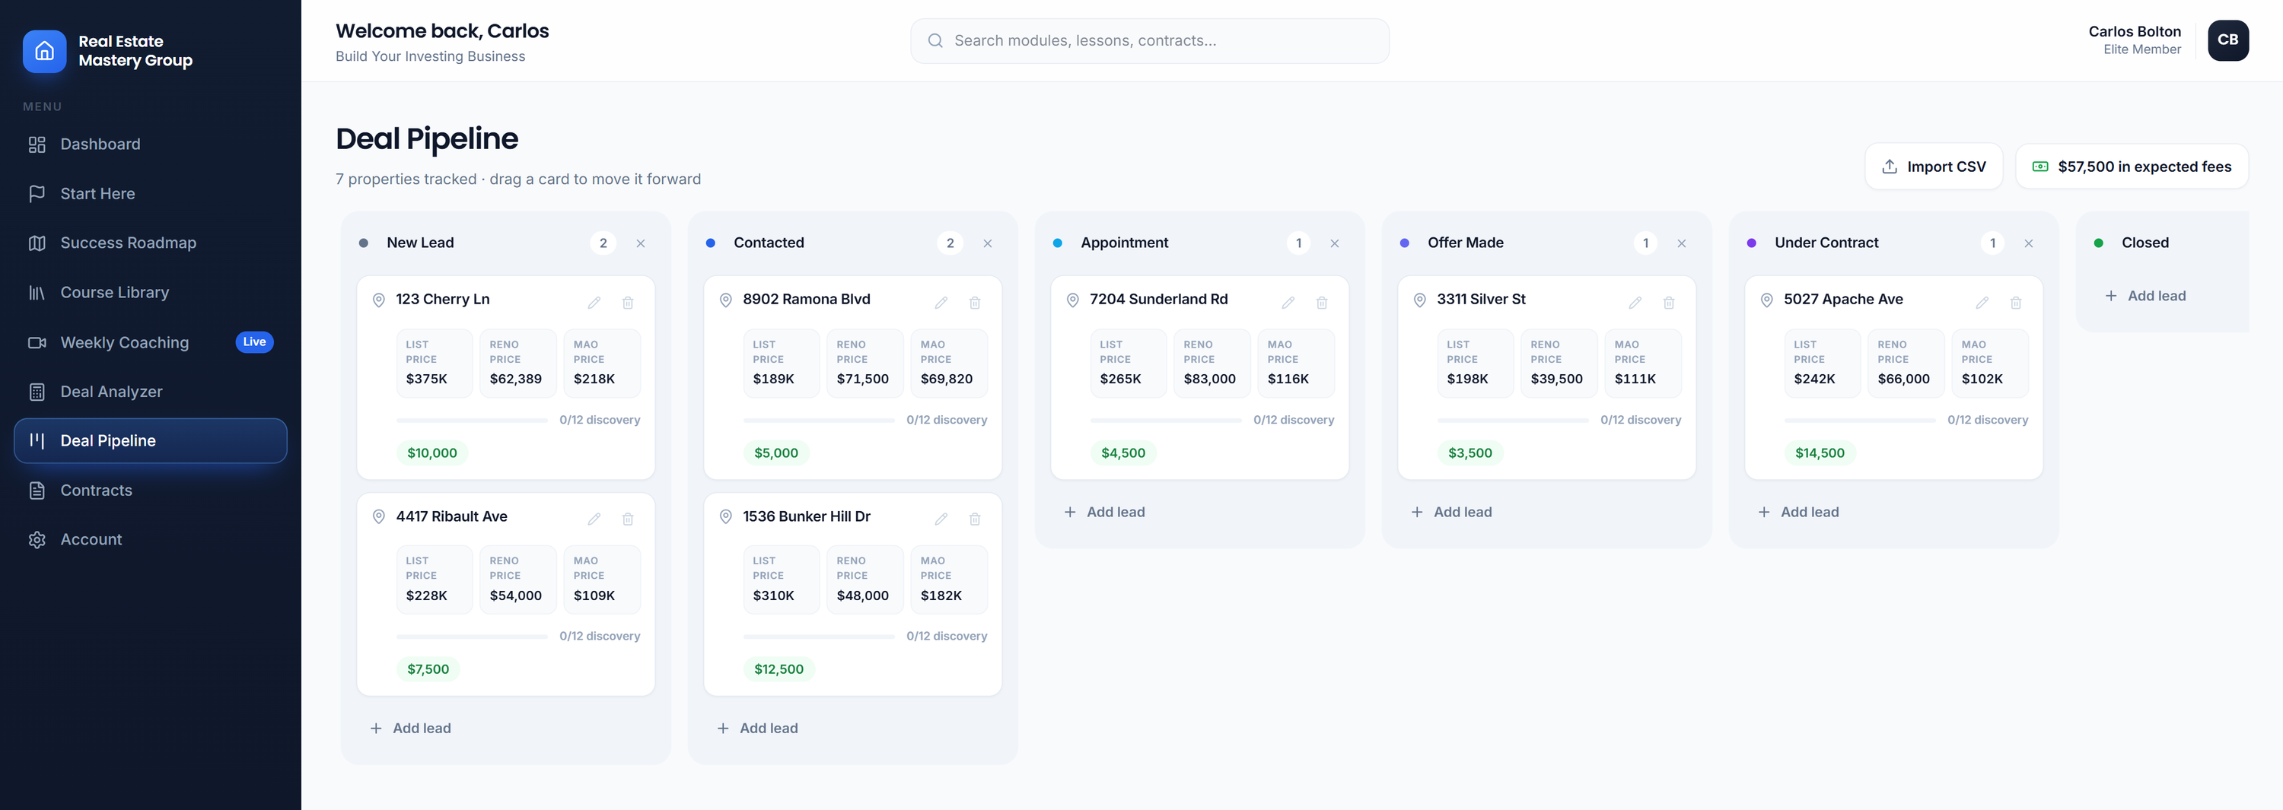Remove the Under Contract column

pos(2029,243)
